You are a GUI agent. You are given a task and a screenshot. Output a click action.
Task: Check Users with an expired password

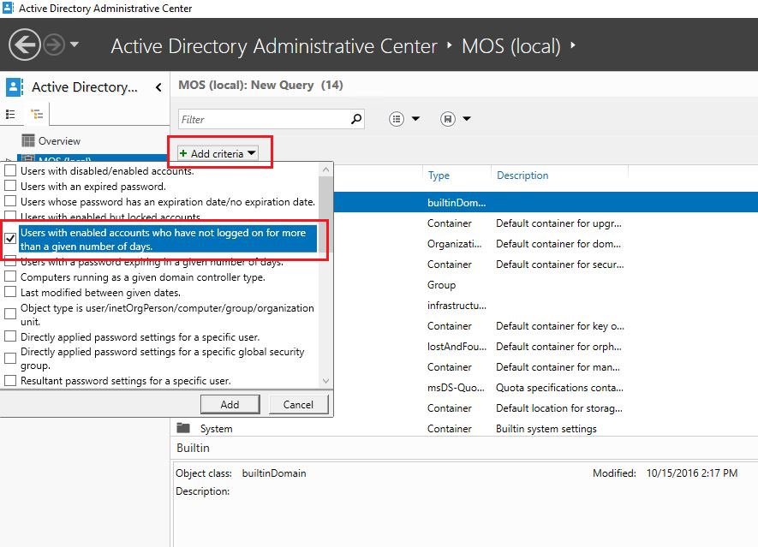click(x=10, y=186)
